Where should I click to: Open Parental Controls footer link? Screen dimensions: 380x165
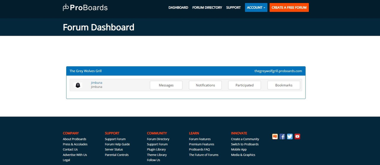coord(117,155)
